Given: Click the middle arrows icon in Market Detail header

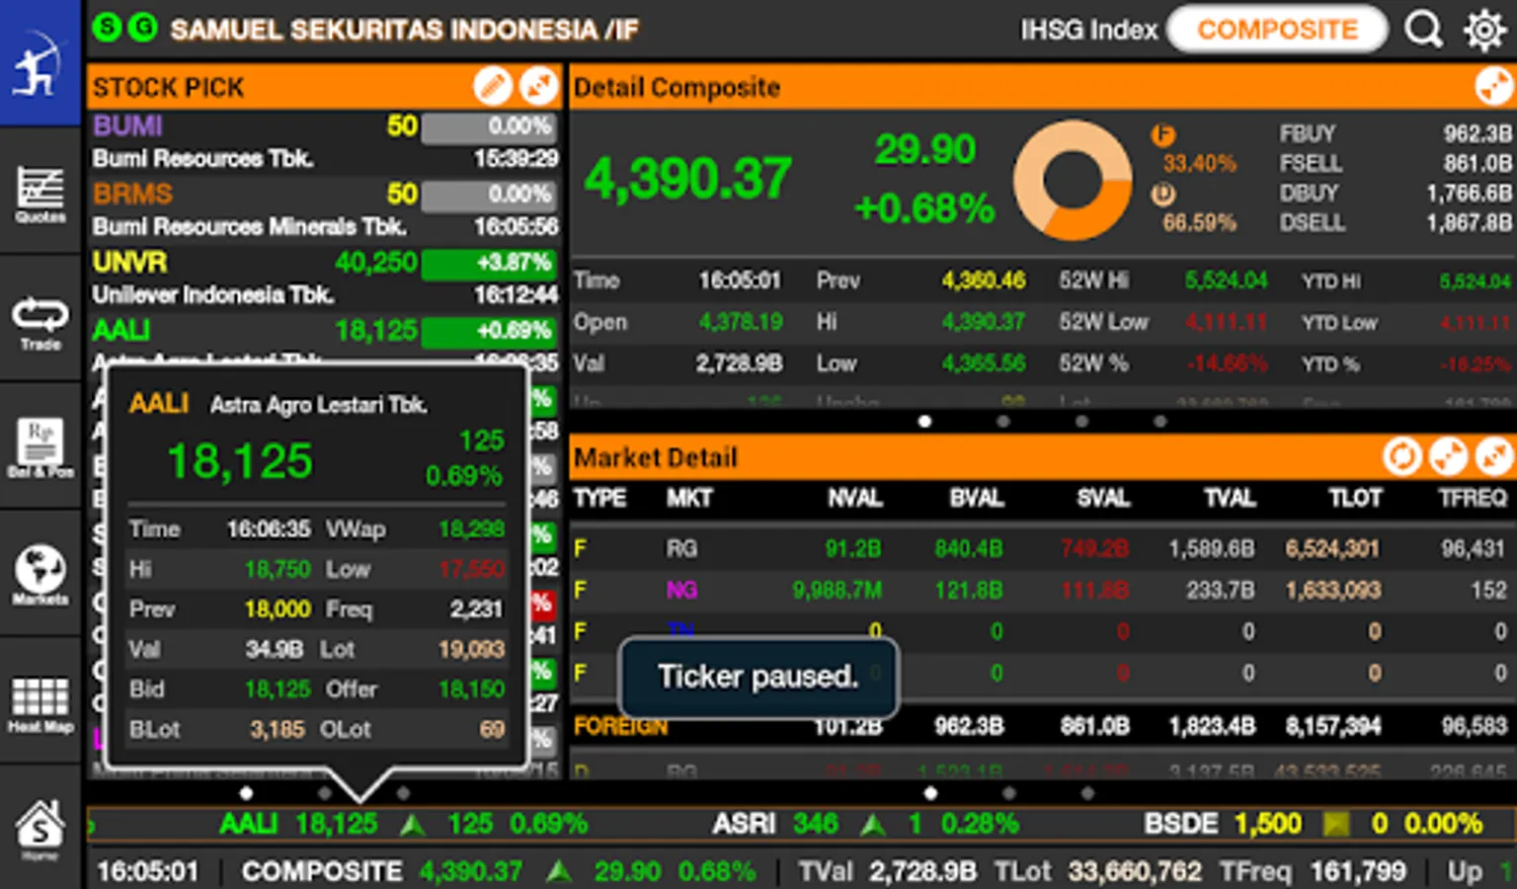Looking at the screenshot, I should click(x=1448, y=456).
